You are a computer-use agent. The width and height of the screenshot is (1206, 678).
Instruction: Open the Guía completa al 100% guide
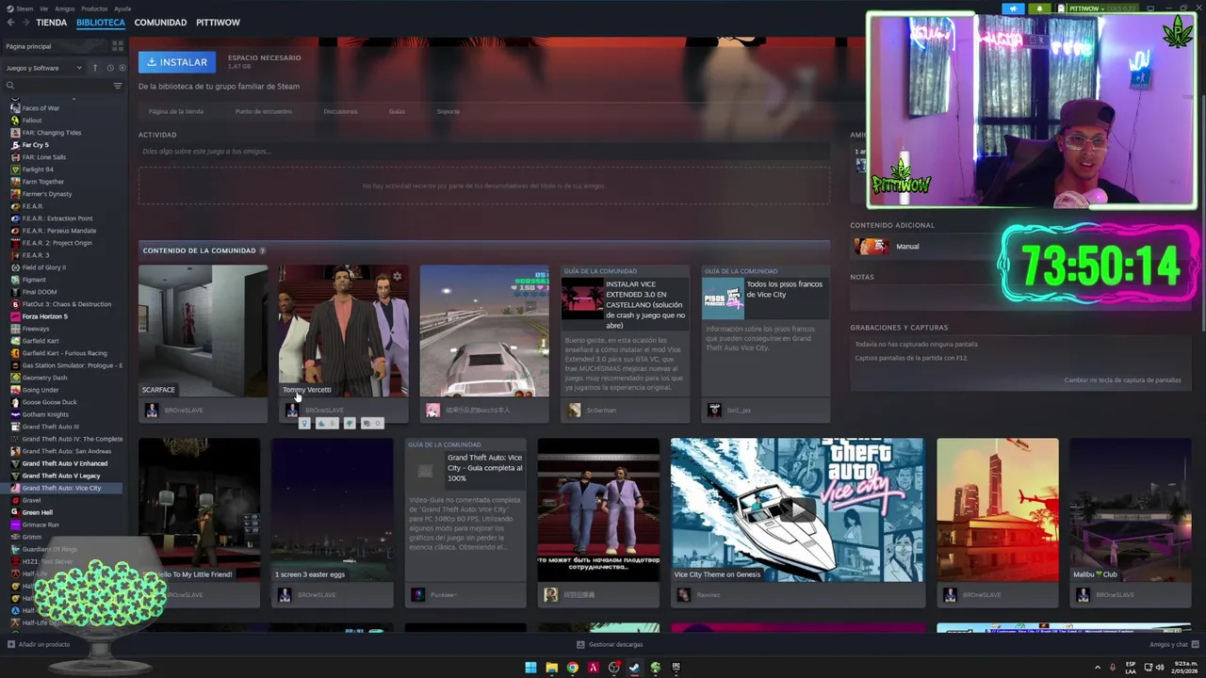pyautogui.click(x=465, y=509)
